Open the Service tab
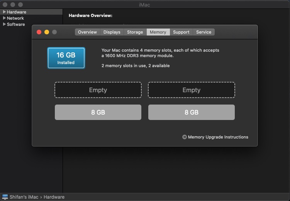 pos(204,32)
